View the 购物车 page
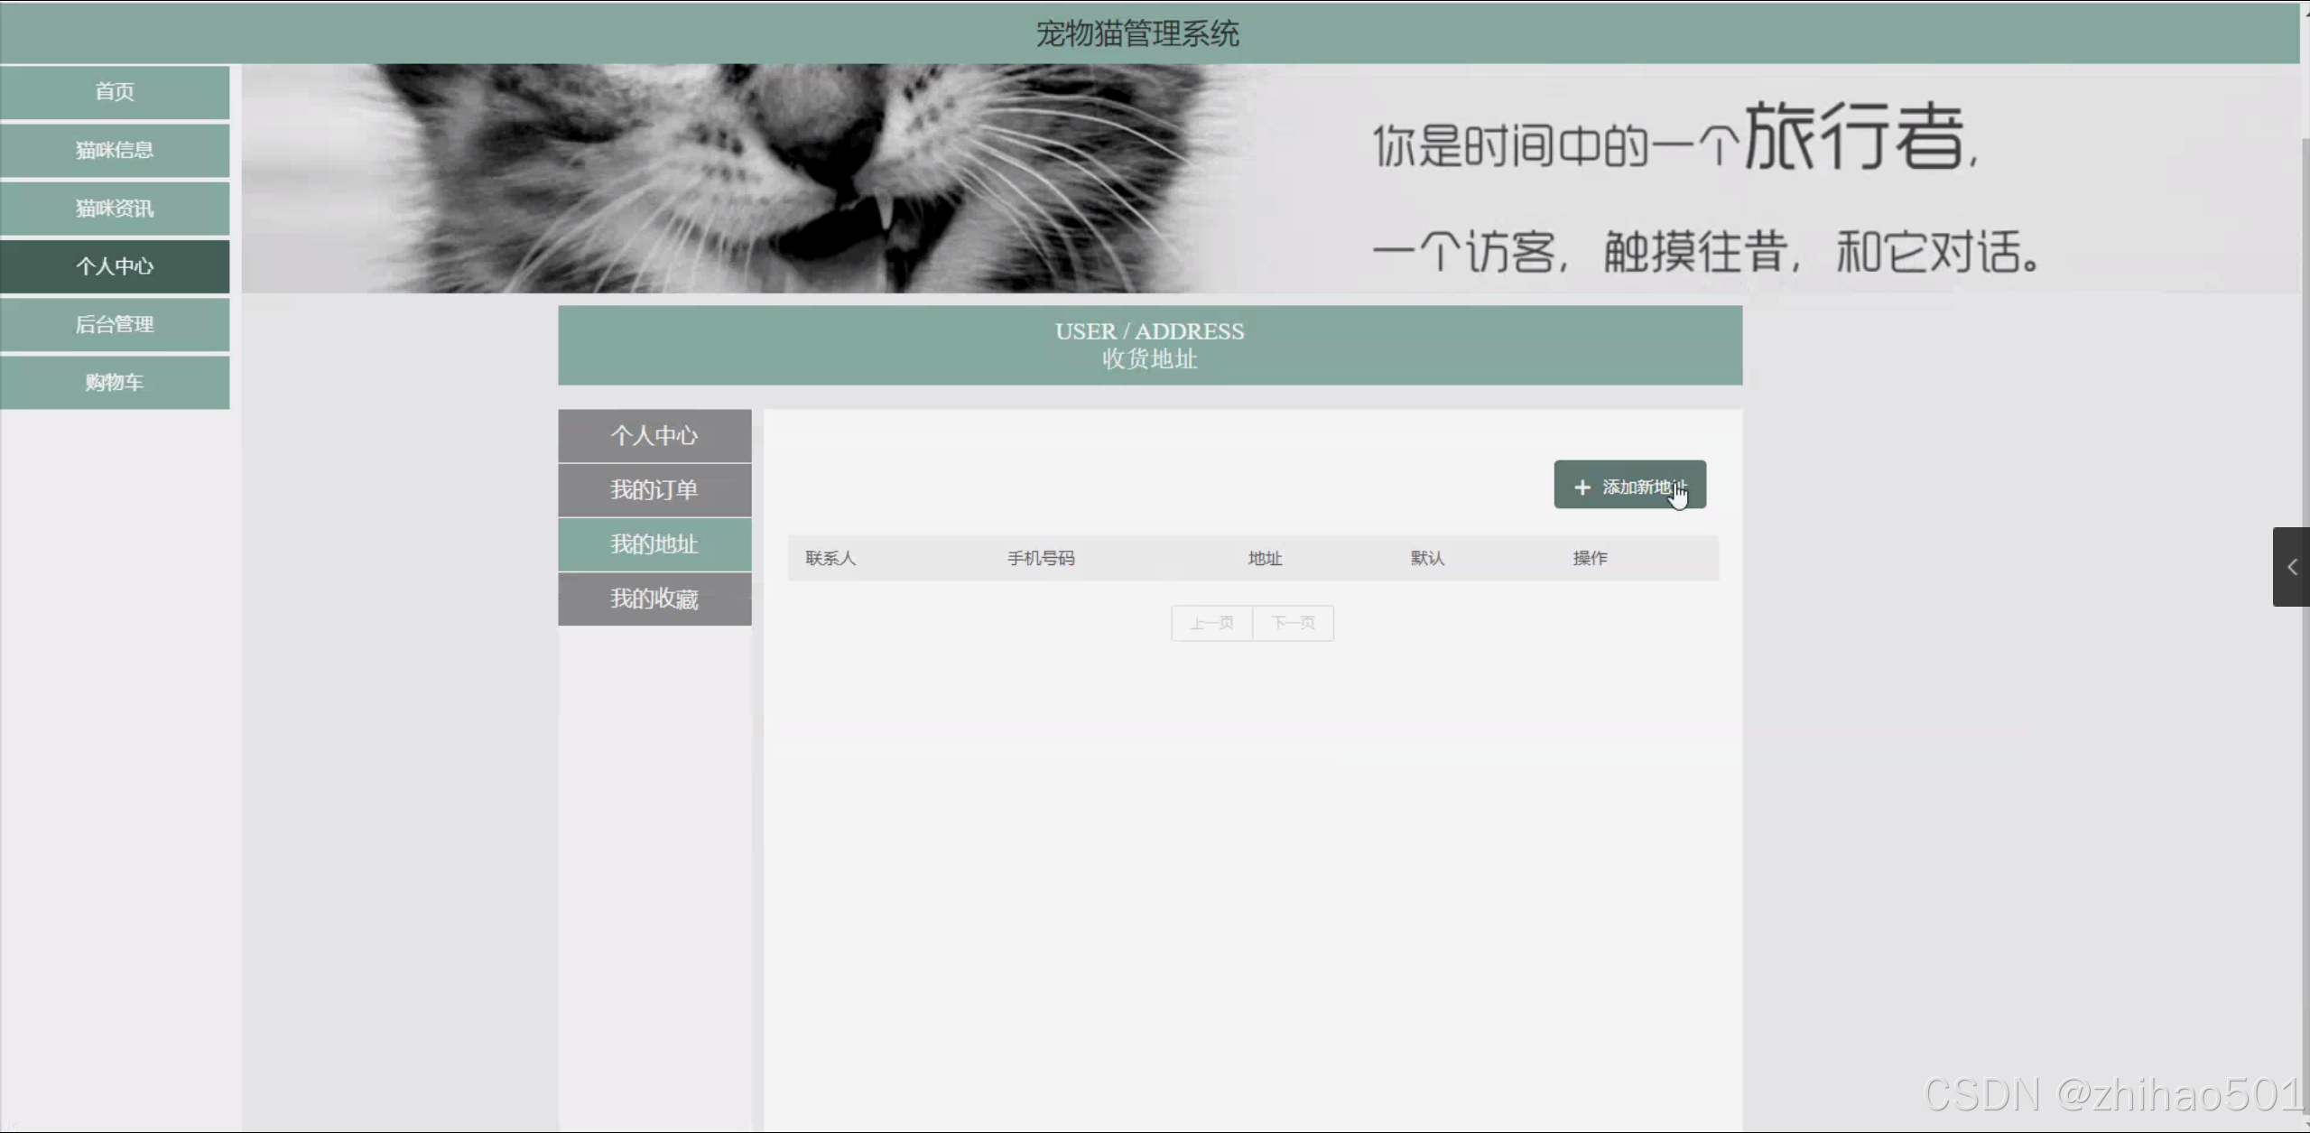The image size is (2310, 1133). point(115,383)
